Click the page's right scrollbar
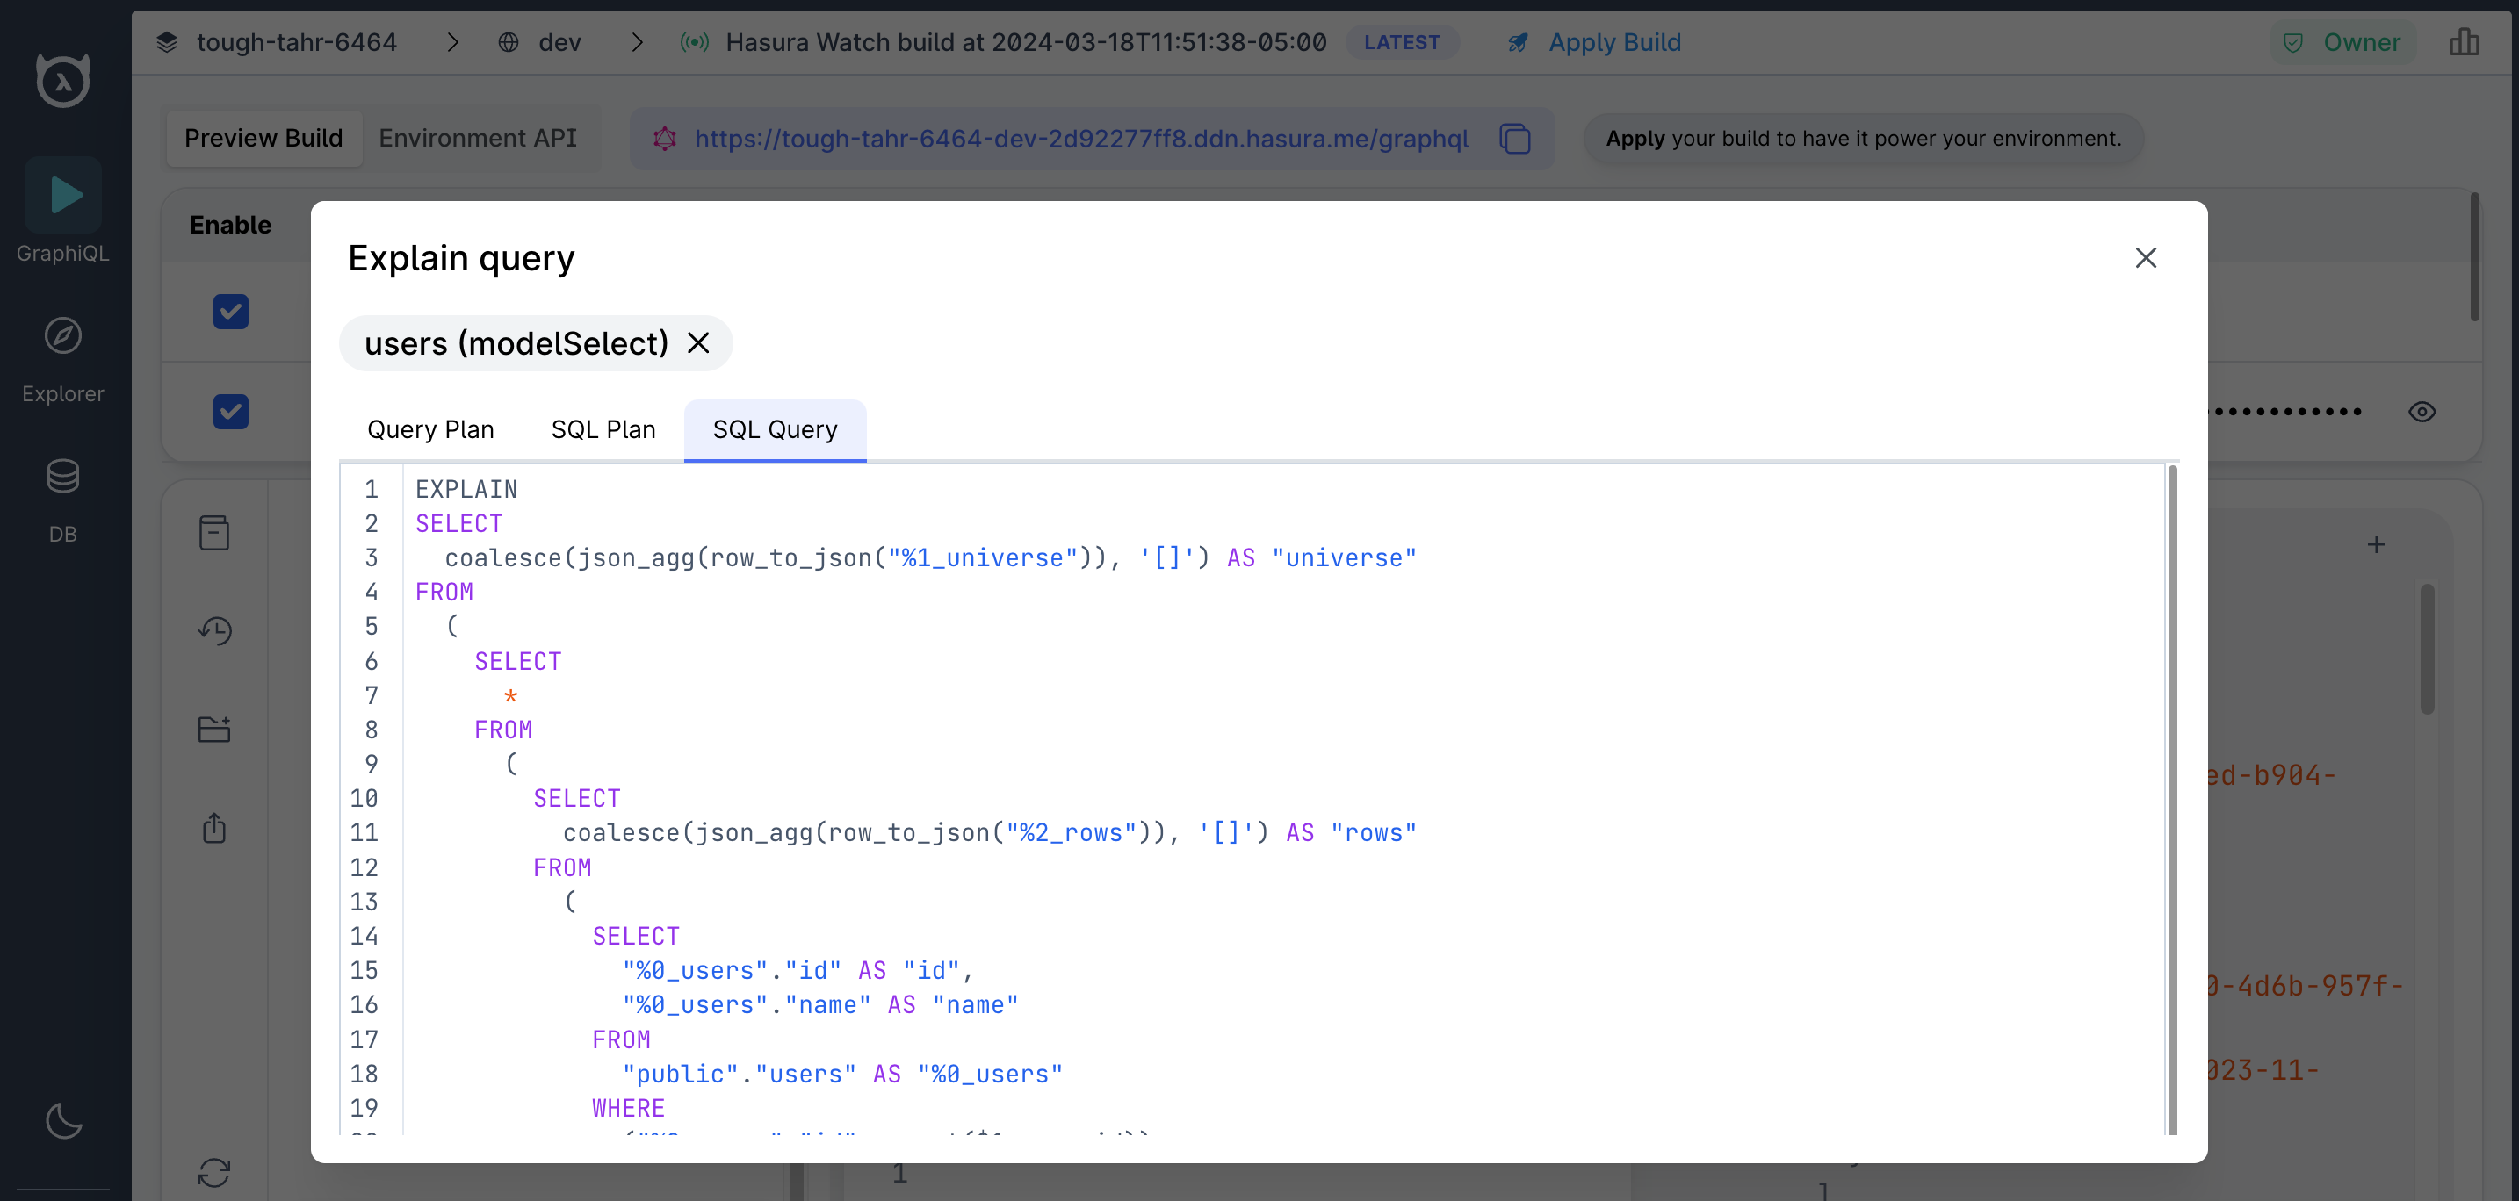 [x=2475, y=256]
